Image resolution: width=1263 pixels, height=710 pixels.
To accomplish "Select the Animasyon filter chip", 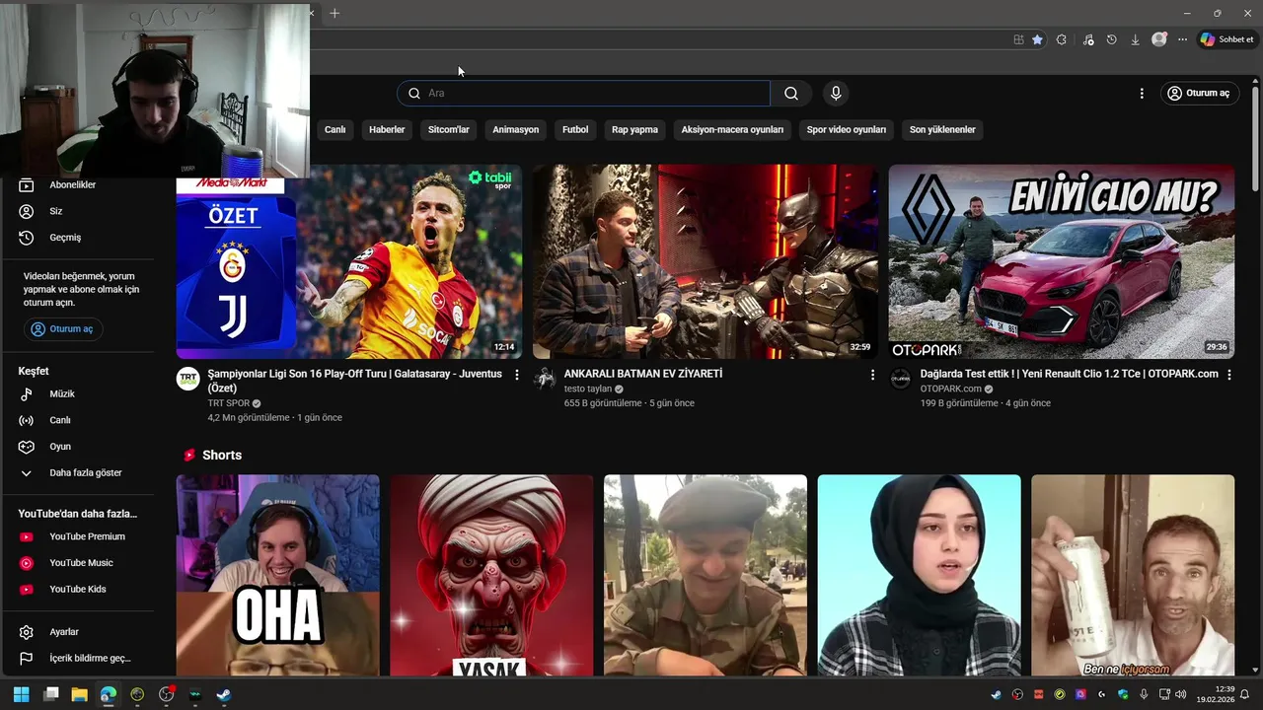I will pyautogui.click(x=516, y=129).
